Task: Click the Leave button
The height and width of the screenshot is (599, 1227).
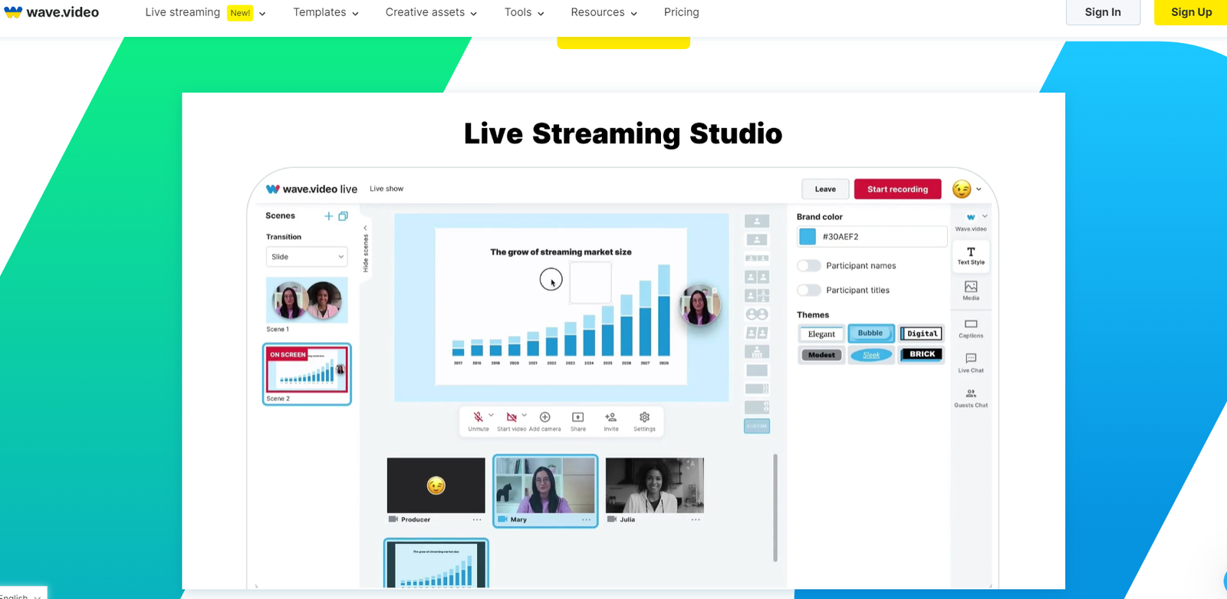Action: tap(825, 189)
